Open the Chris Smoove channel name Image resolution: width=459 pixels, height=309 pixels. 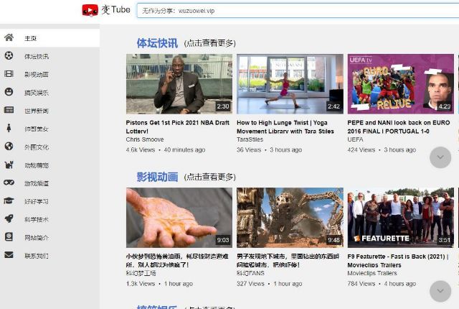145,139
